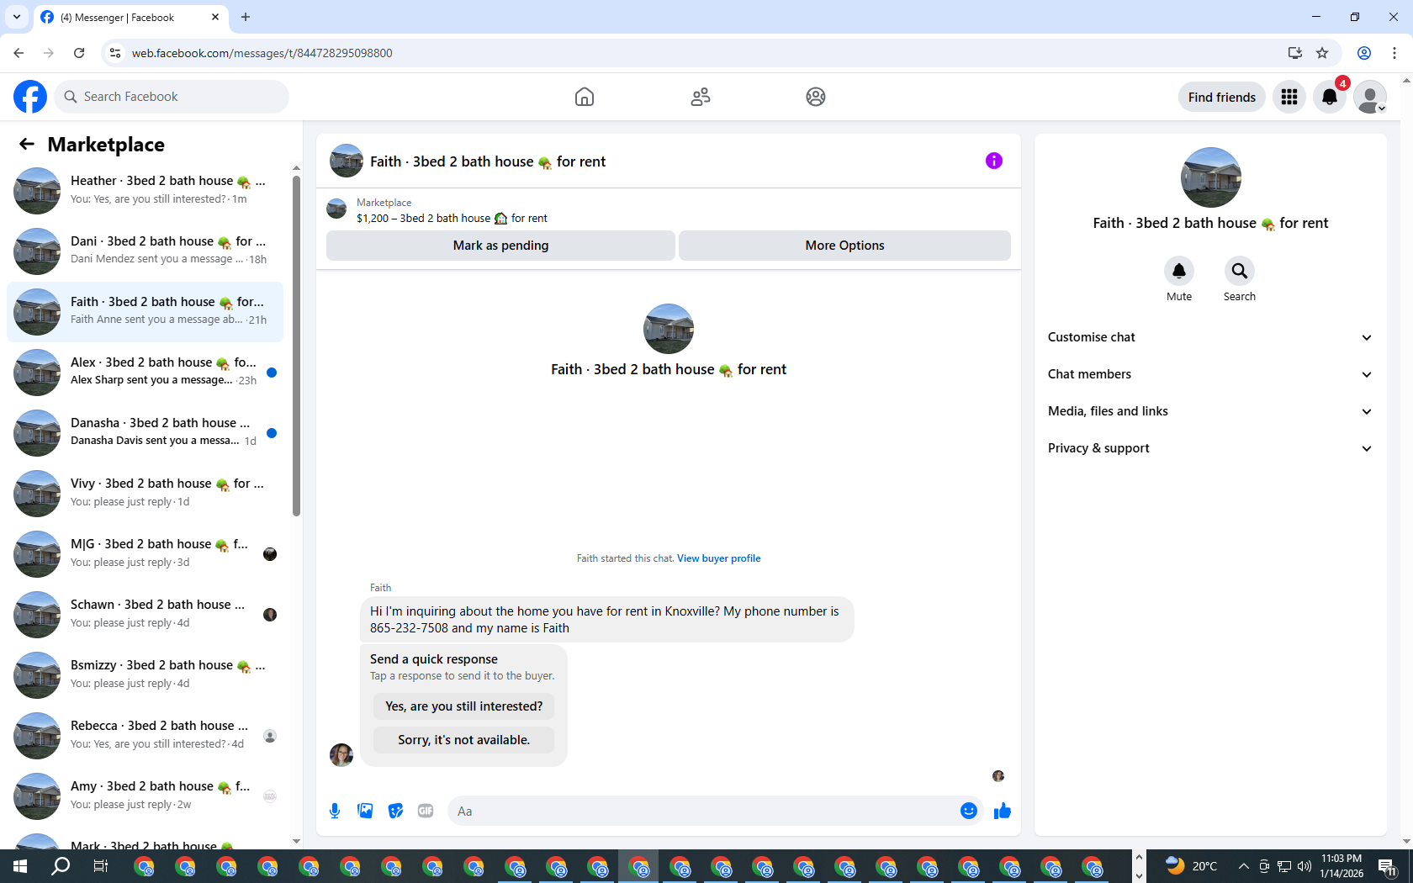Open the M|G conversation
The image size is (1413, 883).
145,554
